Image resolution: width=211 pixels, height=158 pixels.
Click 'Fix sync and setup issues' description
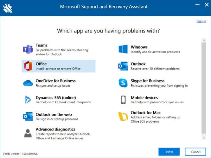click(53, 86)
